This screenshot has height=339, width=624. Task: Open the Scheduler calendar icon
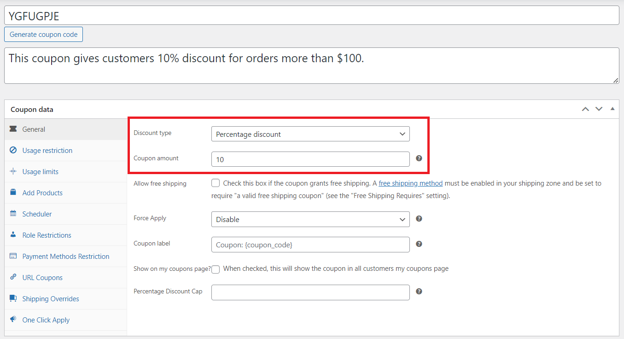(x=14, y=214)
